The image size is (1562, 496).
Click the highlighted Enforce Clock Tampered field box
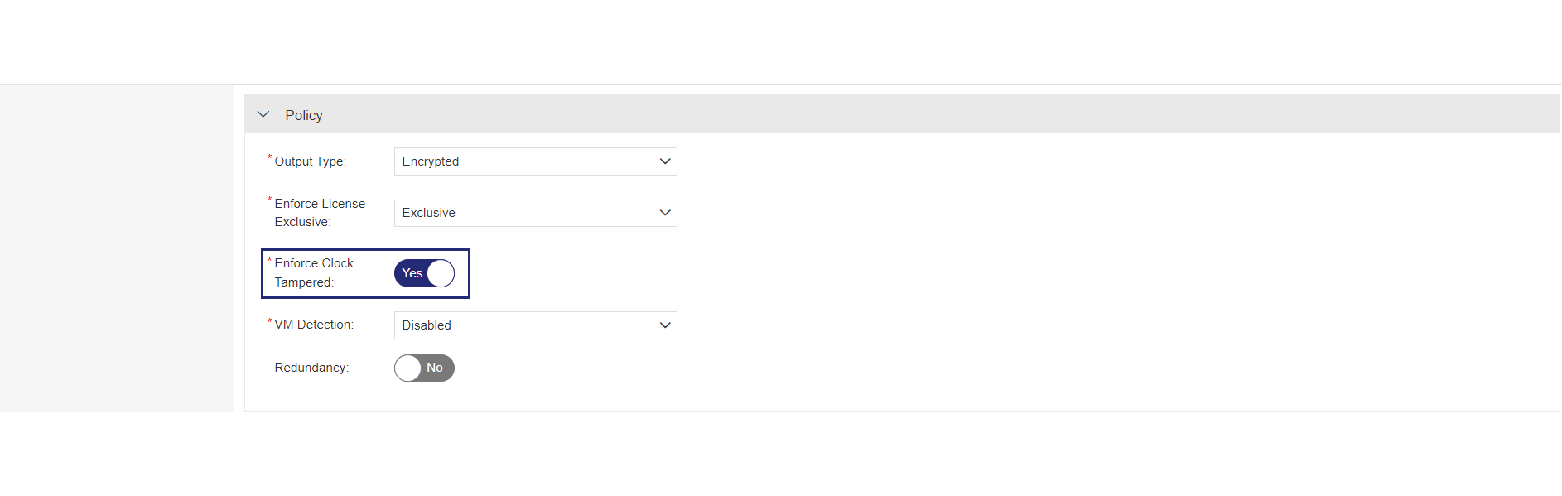365,273
